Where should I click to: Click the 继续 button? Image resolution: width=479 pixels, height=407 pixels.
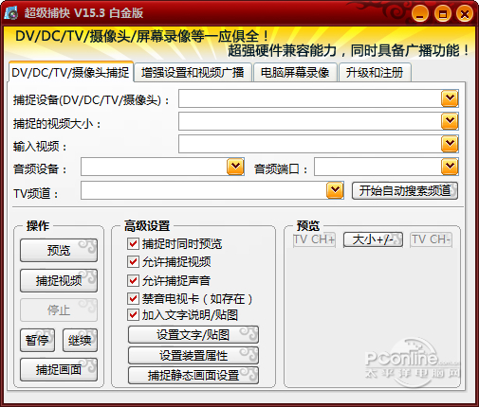[x=80, y=340]
